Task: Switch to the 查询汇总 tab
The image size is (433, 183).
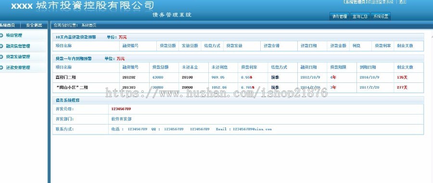Action: click(360, 16)
